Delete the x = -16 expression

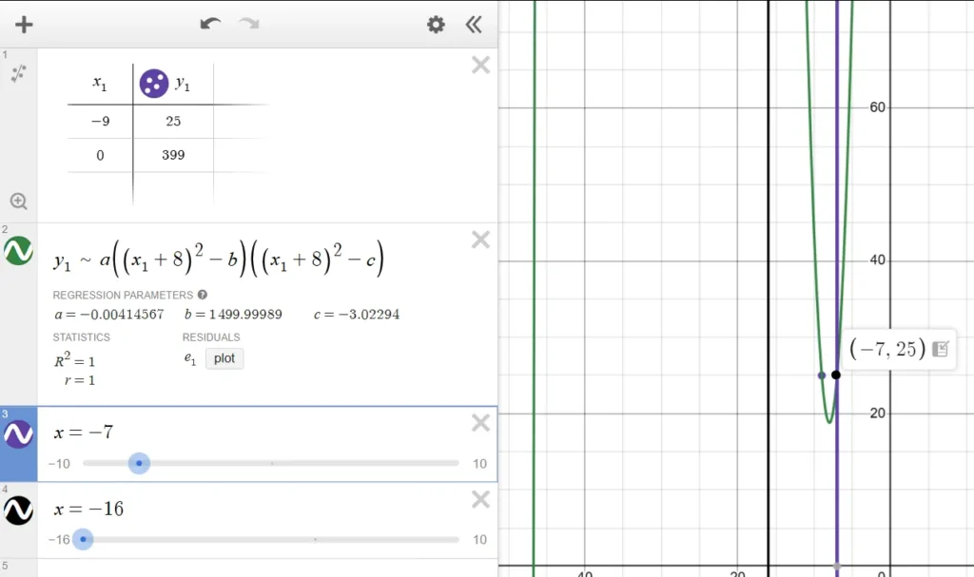pos(481,499)
